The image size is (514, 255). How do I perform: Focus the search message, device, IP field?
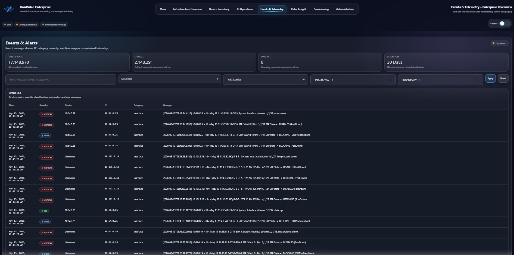click(x=61, y=80)
